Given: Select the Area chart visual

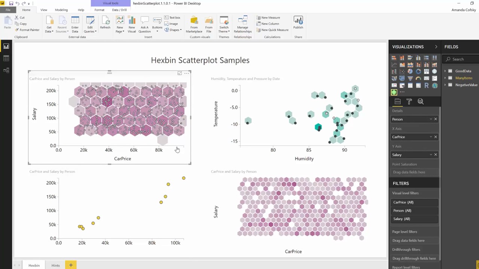Looking at the screenshot, I should click(x=402, y=64).
